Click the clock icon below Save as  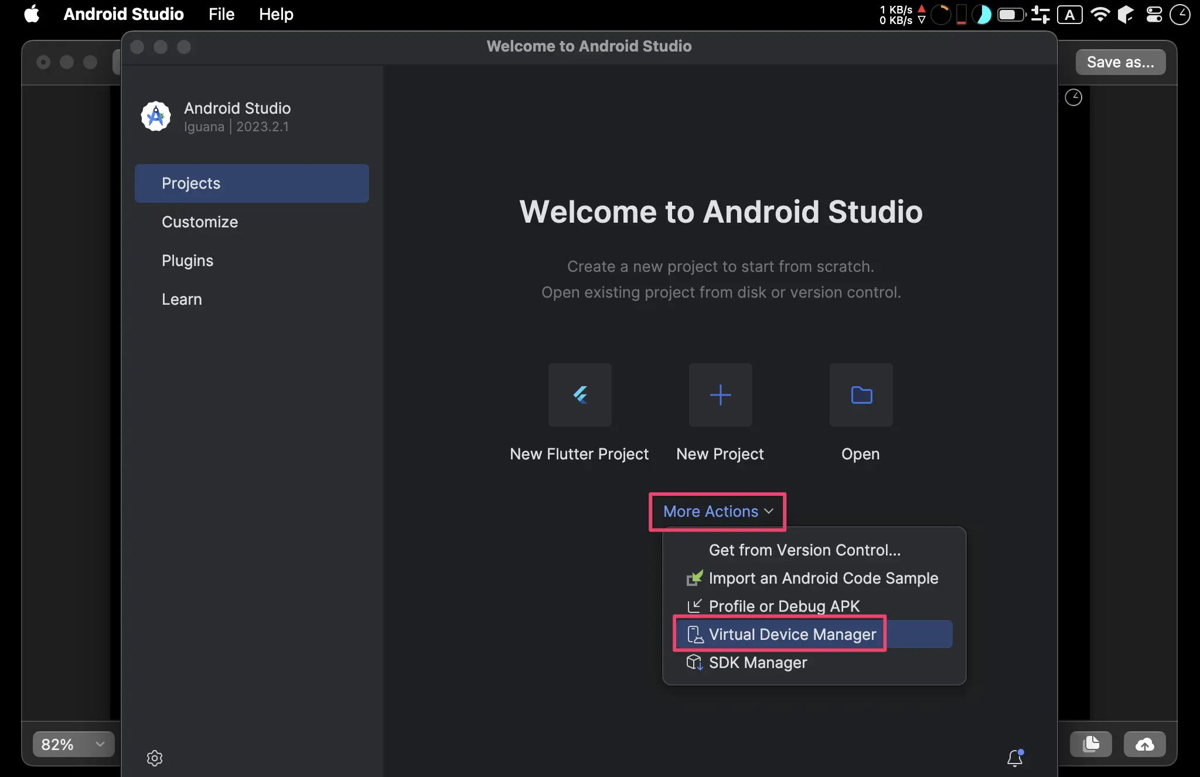tap(1073, 97)
